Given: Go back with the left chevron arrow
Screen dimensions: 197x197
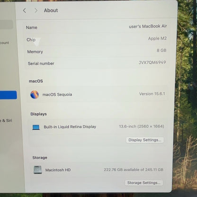Looking at the screenshot, I should (x=25, y=10).
